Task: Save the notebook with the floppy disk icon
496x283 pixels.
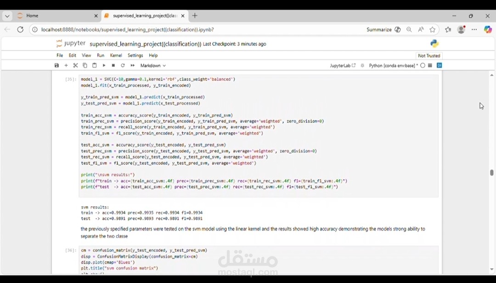Action: 56,66
